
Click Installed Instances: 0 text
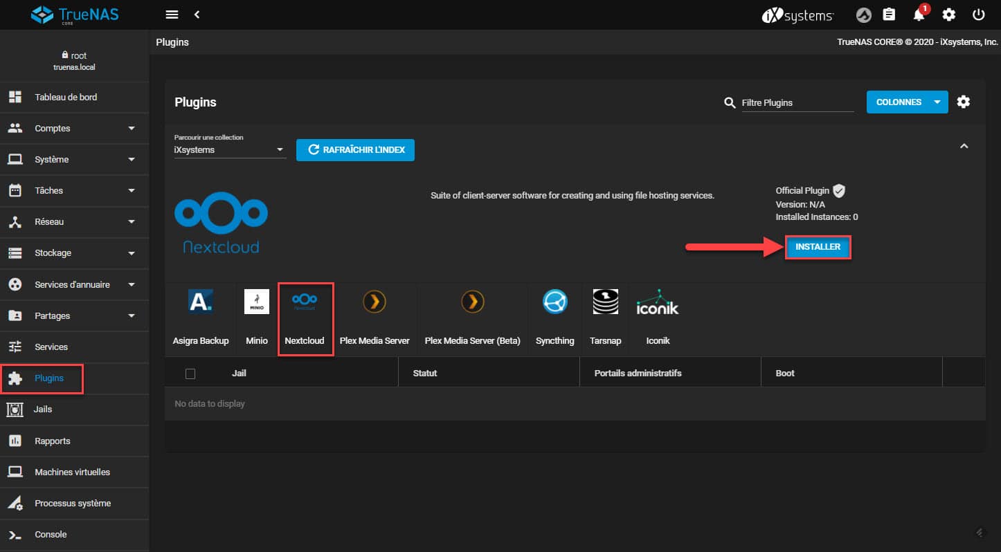[817, 217]
